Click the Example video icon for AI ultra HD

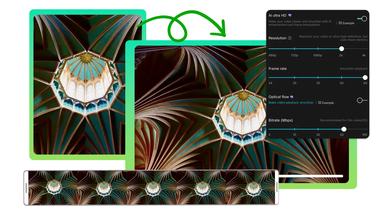(x=341, y=23)
